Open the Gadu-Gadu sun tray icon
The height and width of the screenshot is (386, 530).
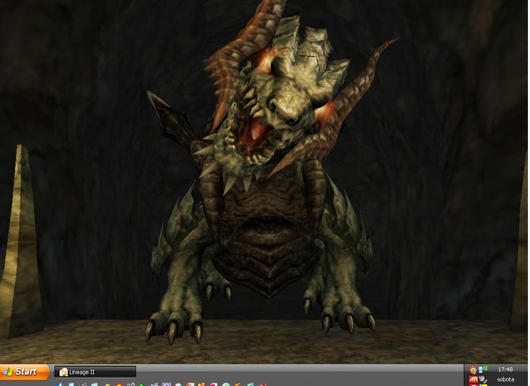pos(473,370)
